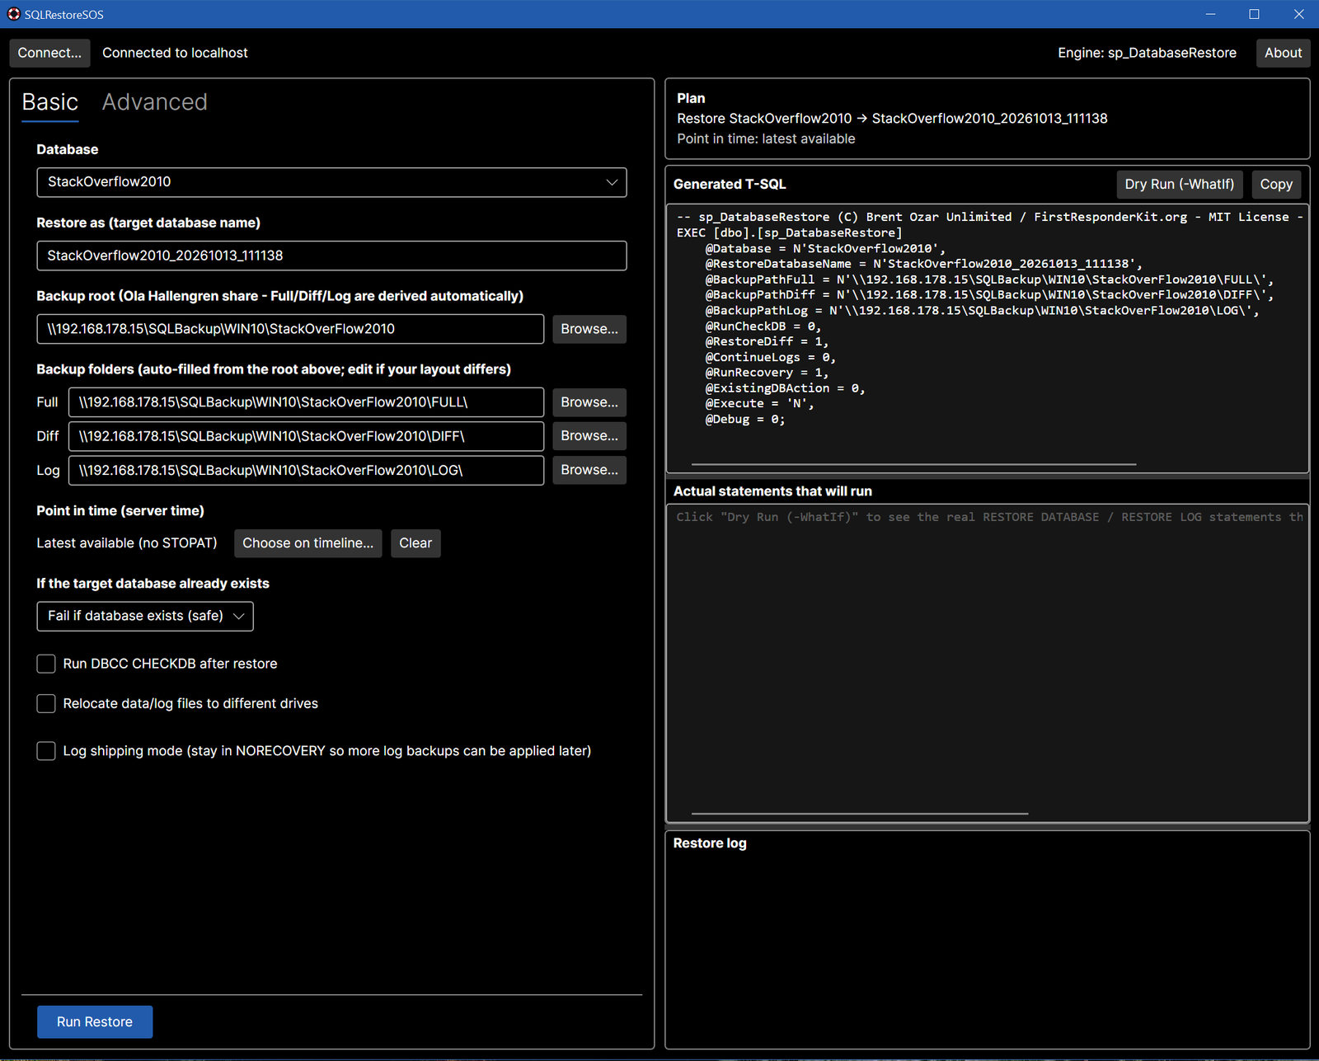Open Choose on timeline... for point in time

pos(307,543)
